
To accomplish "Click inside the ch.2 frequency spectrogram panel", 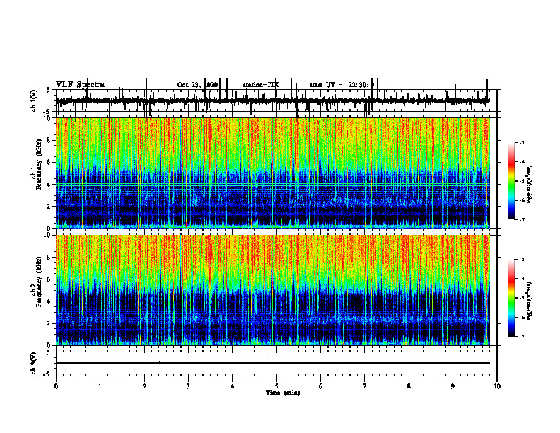I will tap(276, 290).
